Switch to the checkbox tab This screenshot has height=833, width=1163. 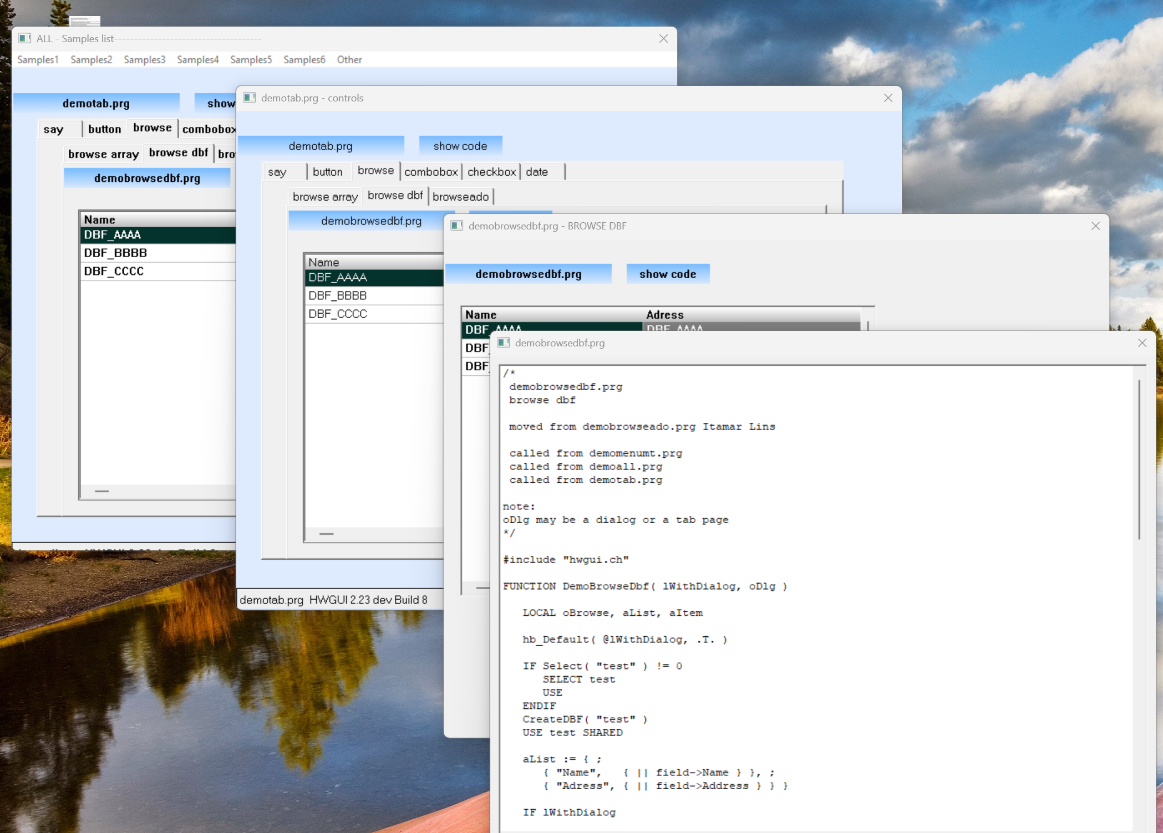[x=491, y=172]
